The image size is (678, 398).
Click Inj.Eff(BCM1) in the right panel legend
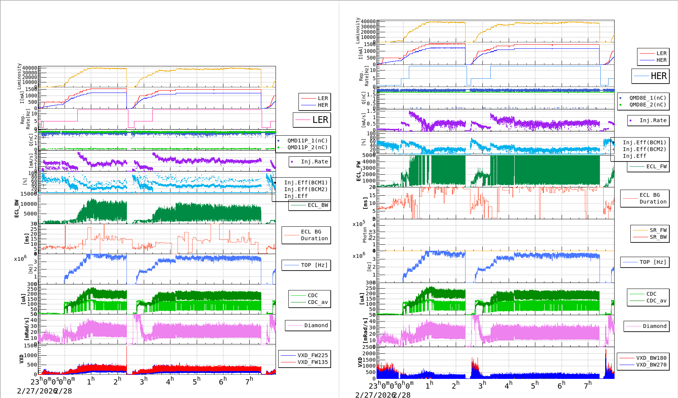[644, 142]
